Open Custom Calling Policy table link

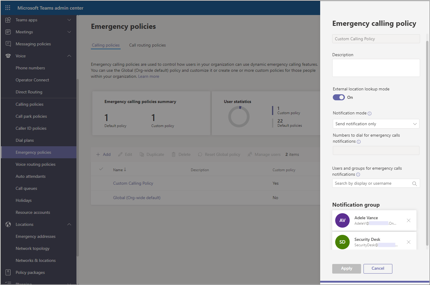pos(133,183)
